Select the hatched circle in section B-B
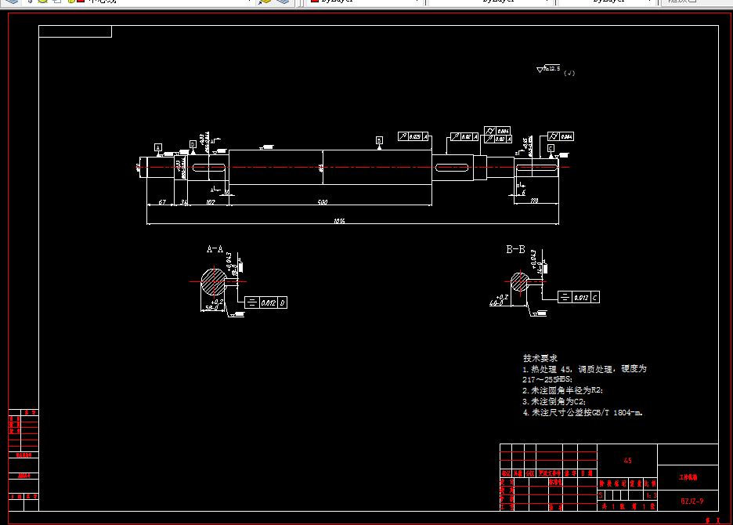 coord(519,282)
